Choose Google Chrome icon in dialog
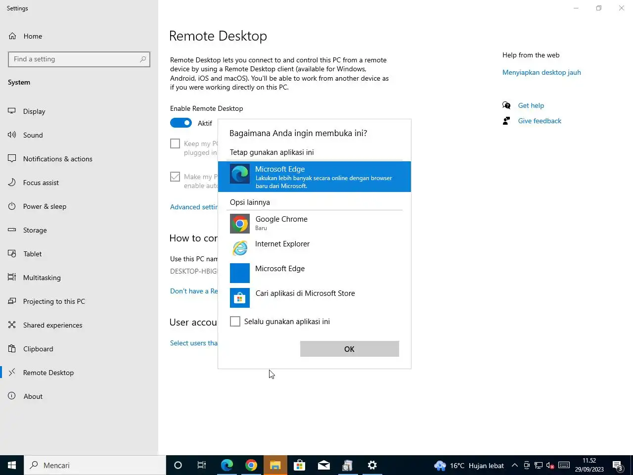 pos(240,224)
